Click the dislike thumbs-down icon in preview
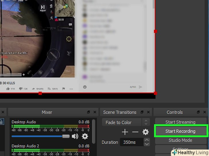209x156 pixels. pyautogui.click(x=21, y=89)
